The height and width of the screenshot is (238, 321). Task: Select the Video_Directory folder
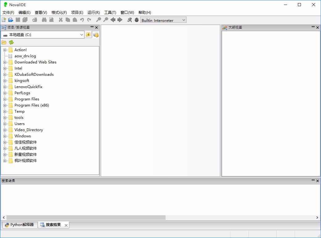pos(29,130)
